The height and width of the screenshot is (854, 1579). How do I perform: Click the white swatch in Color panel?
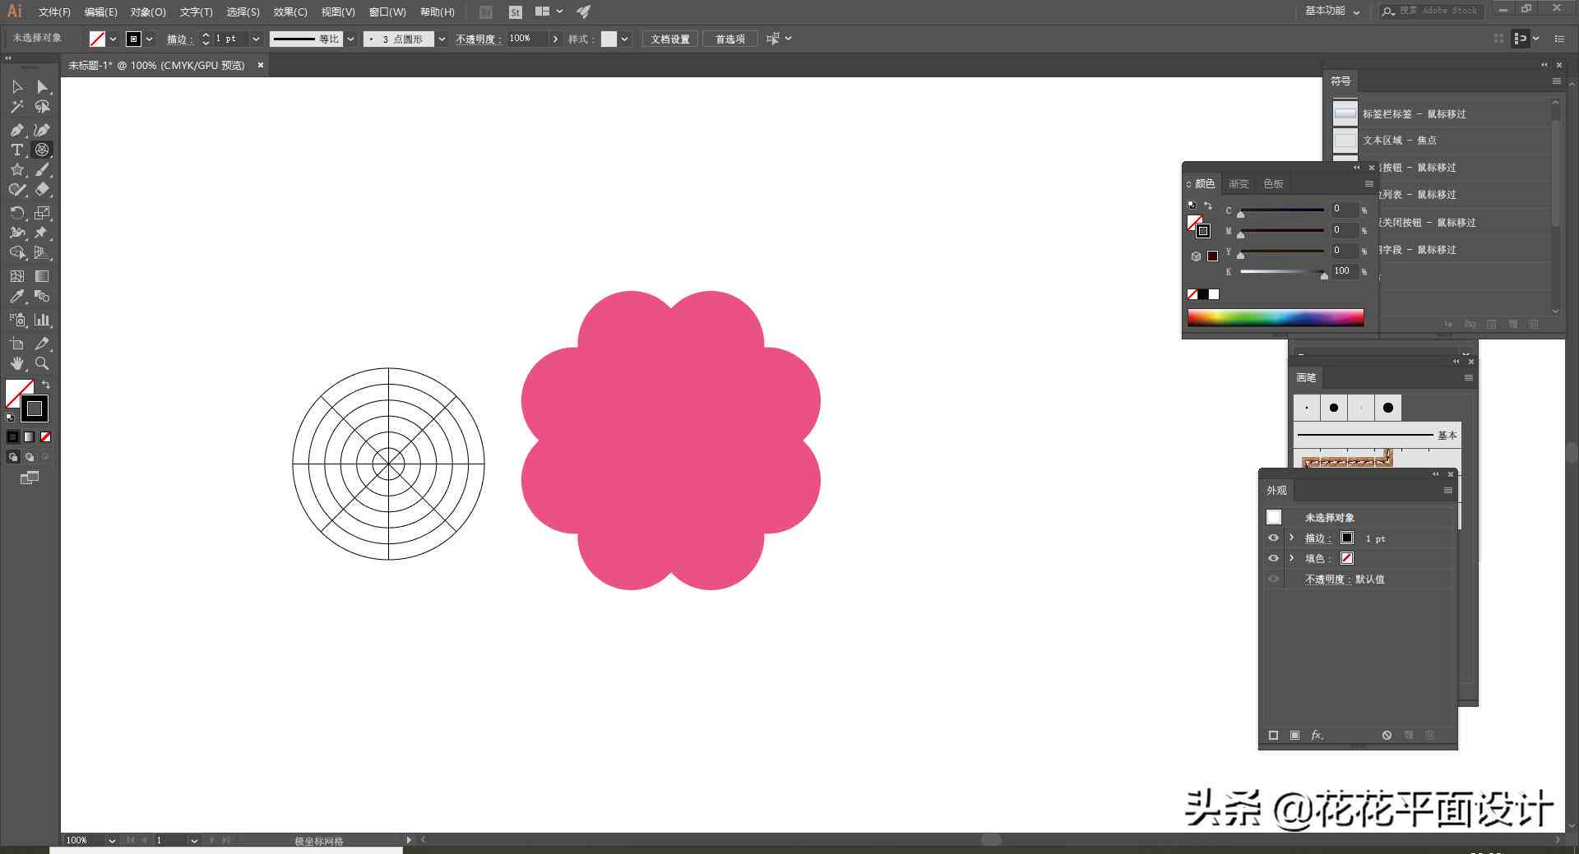pos(1214,294)
